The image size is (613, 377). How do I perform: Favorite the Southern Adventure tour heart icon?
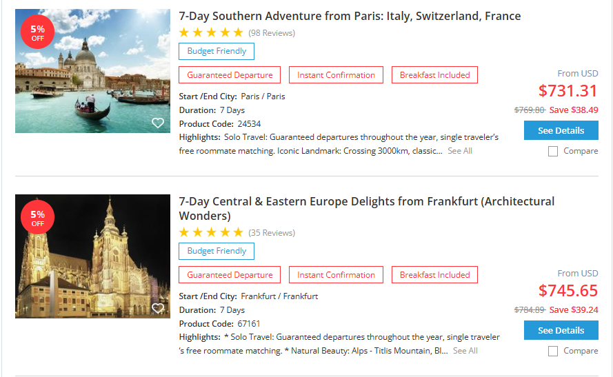158,123
